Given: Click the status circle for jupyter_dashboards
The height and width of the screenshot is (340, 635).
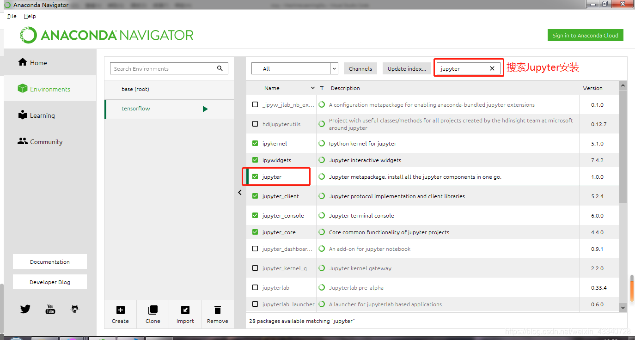Looking at the screenshot, I should 322,249.
